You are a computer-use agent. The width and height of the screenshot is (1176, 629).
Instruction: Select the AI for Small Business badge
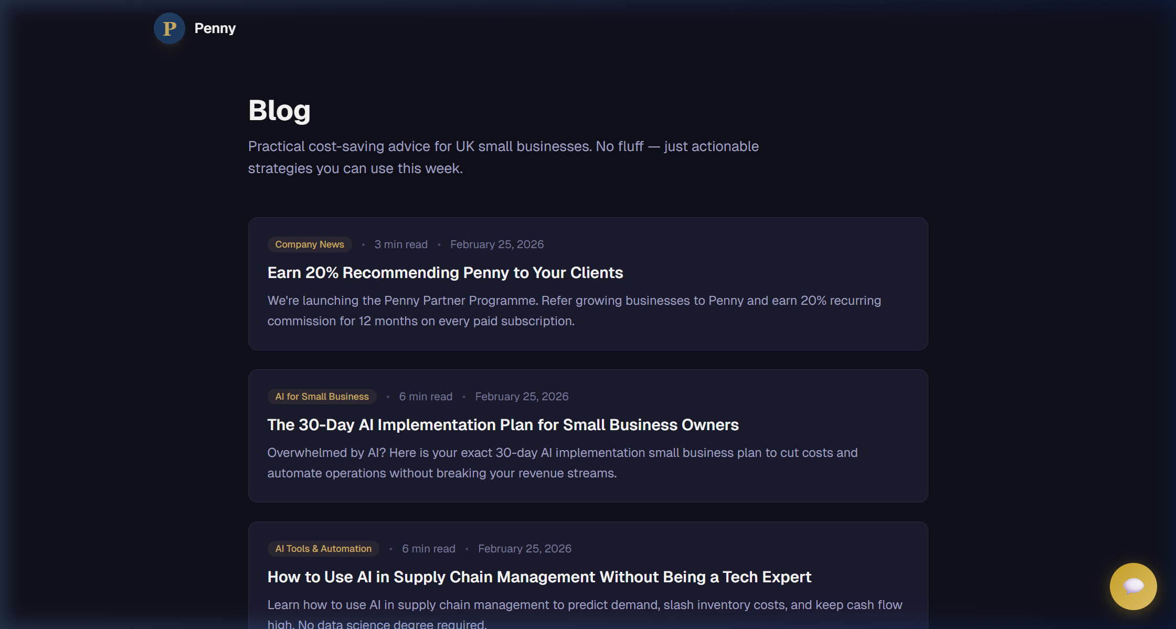322,396
